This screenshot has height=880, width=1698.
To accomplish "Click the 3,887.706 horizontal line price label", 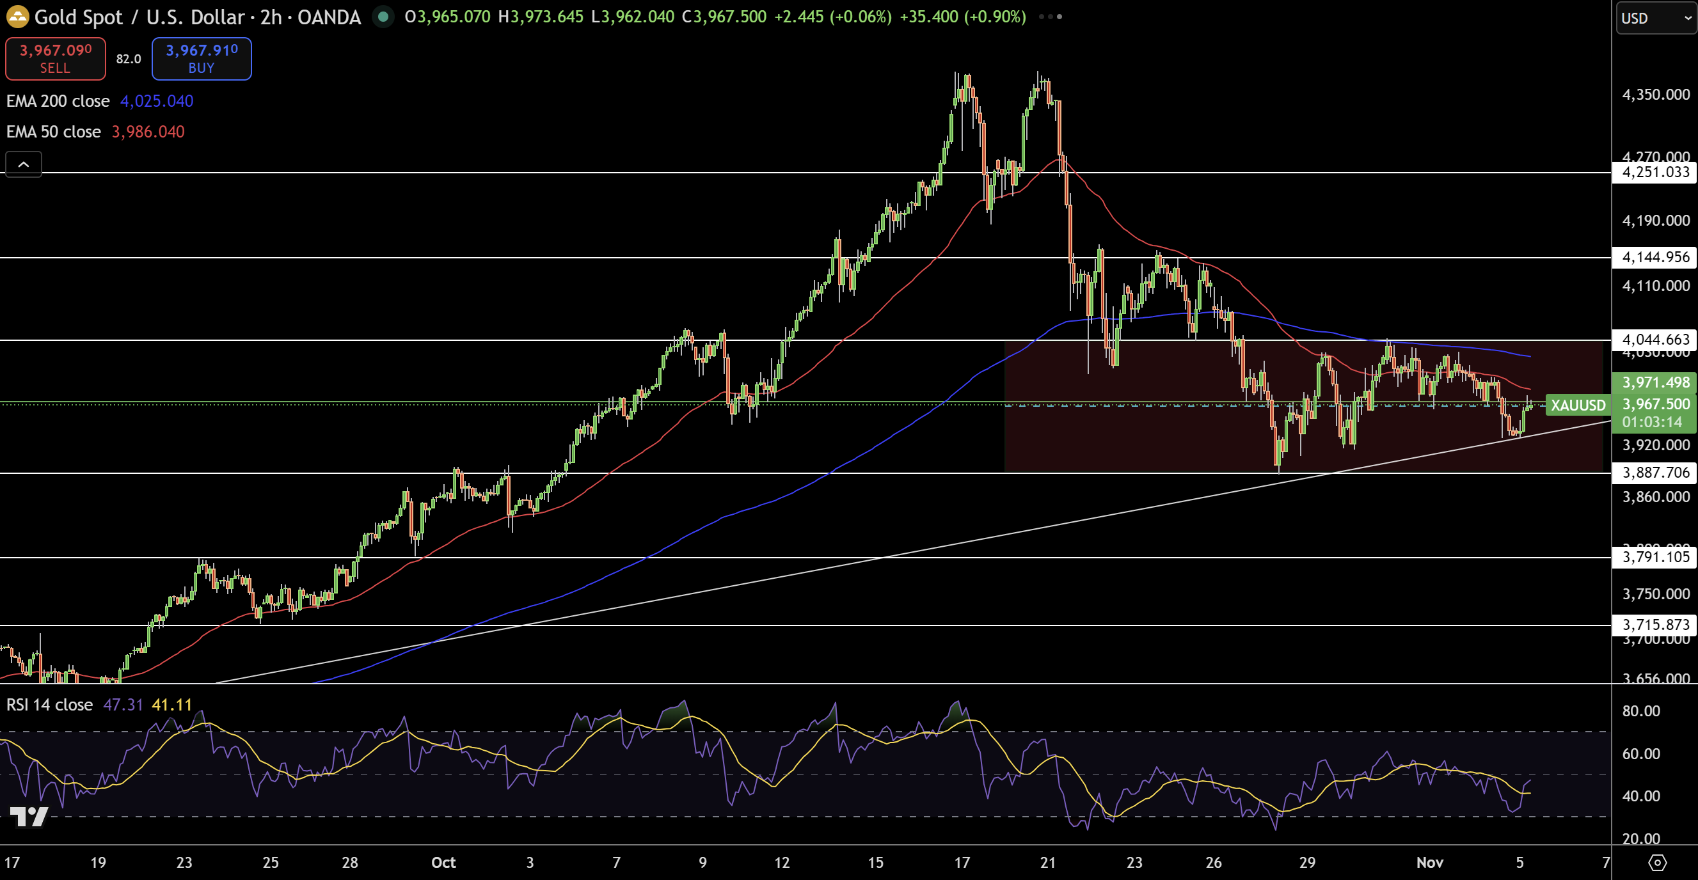I will [x=1654, y=472].
